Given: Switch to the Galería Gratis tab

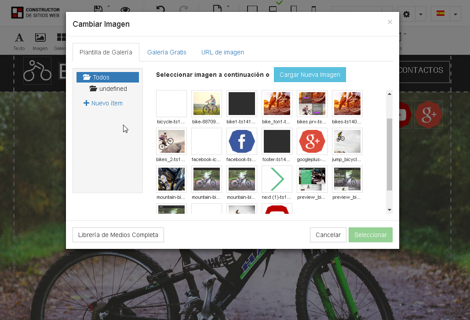Looking at the screenshot, I should click(x=167, y=52).
